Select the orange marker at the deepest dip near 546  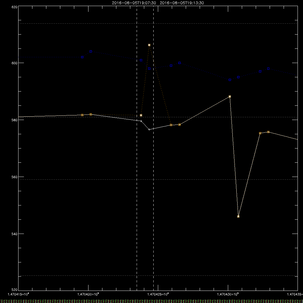coord(238,216)
